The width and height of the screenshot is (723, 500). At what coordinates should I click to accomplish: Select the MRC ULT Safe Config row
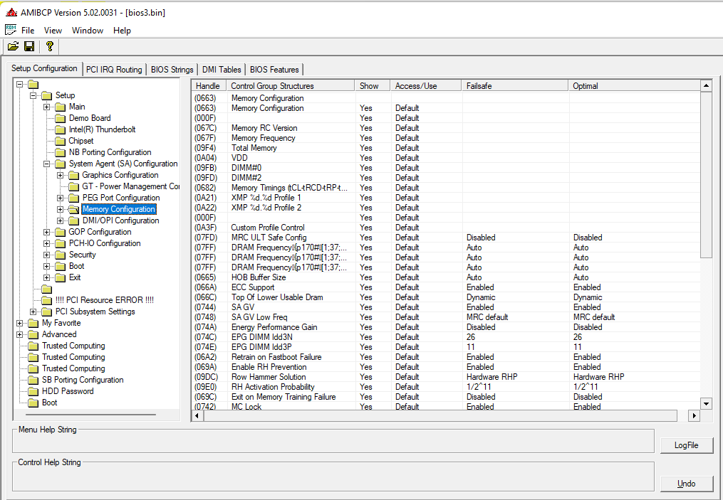[x=445, y=238]
